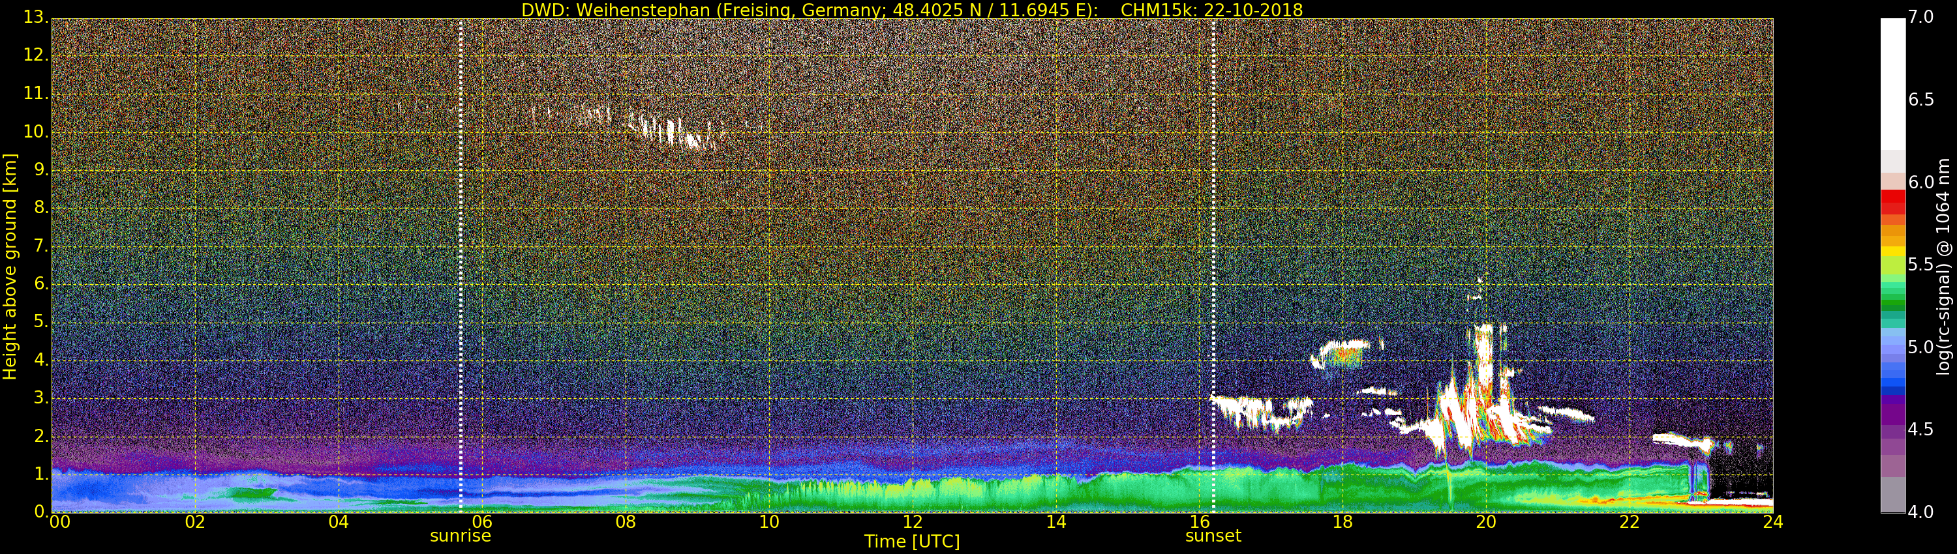Click the 'Time [UTC]' axis label
Screen dimensions: 1957x554
912,542
